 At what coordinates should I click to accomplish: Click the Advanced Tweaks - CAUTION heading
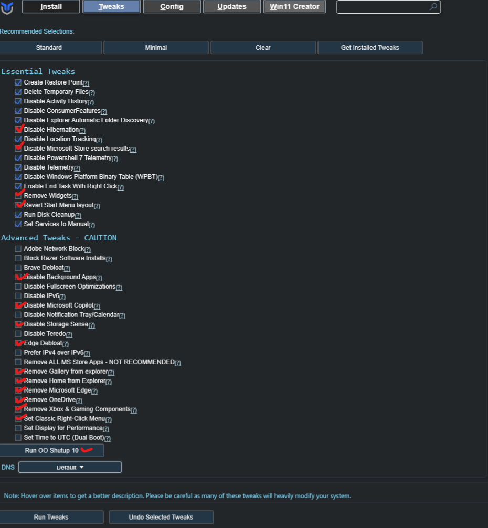[x=59, y=238]
